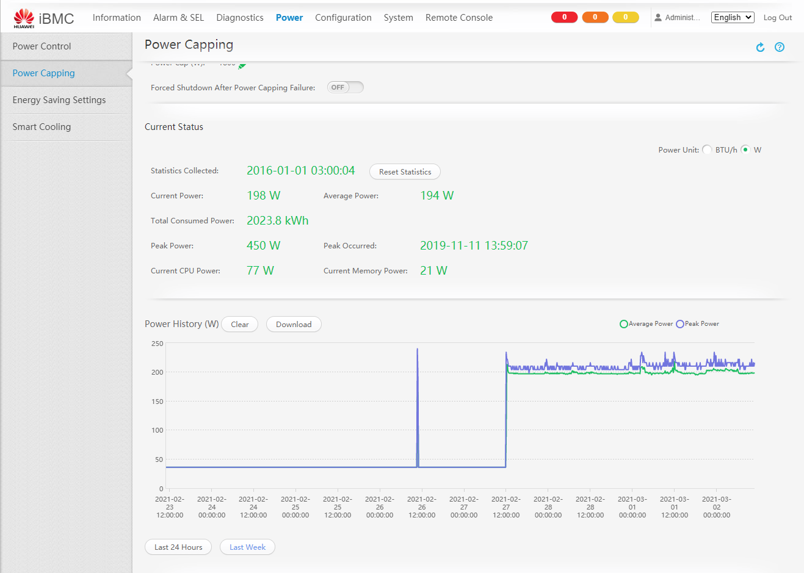Click the Average Power value 194 W

click(436, 196)
